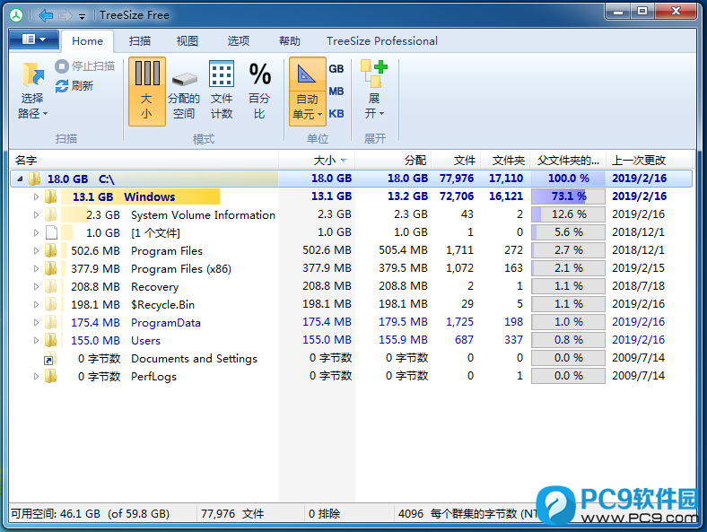Viewport: 707px width, 532px height.
Task: Toggle the 文件计数 file count mode
Action: tap(222, 92)
